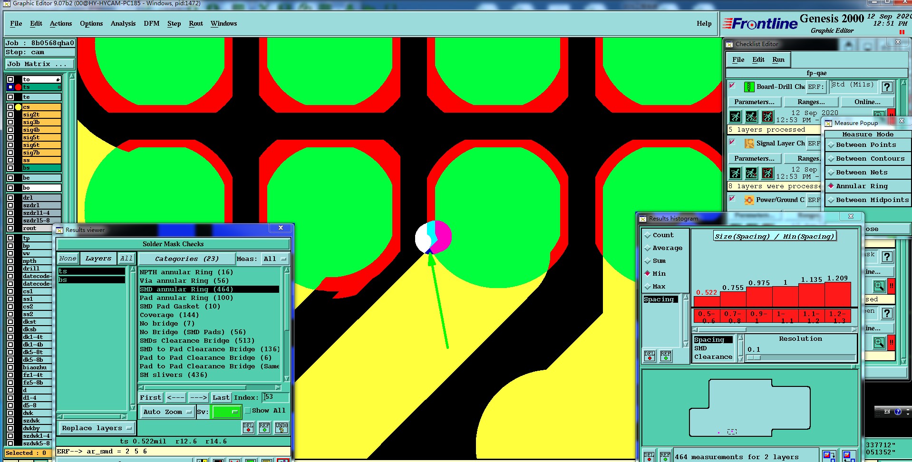Screen dimensions: 912x462
Task: Click second histogram export icon beside status
Action: coord(849,456)
